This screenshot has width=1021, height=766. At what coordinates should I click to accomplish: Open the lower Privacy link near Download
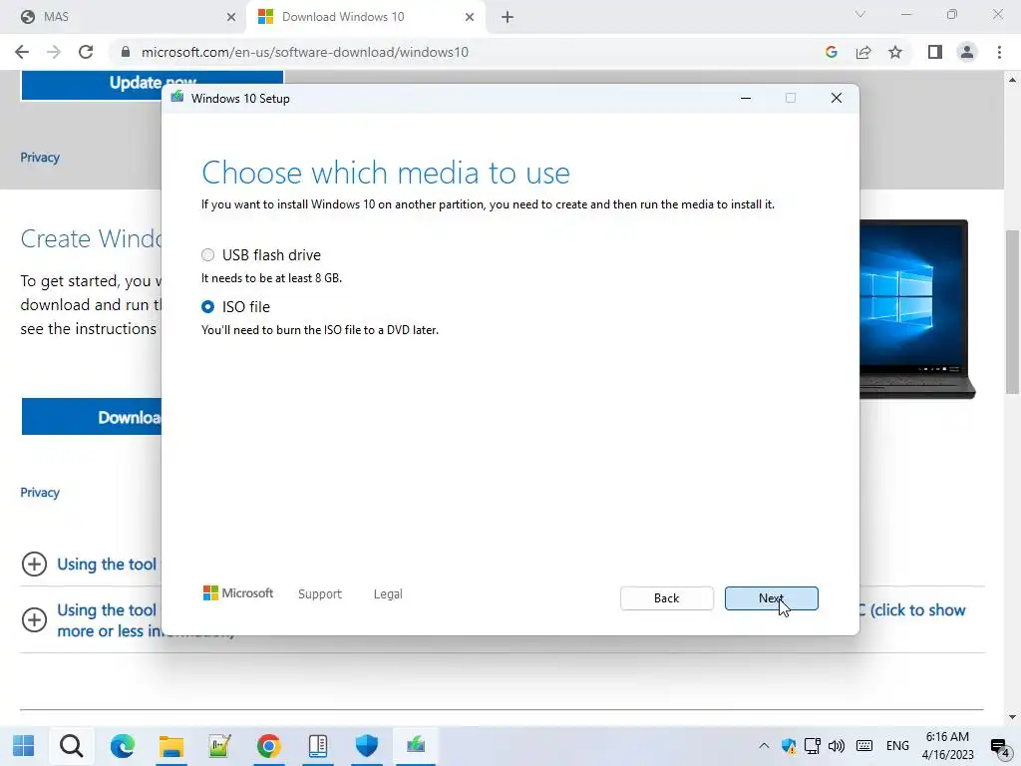coord(40,493)
